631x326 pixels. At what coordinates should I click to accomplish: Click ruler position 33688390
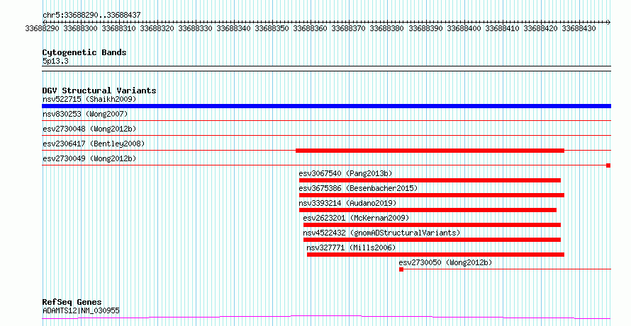pyautogui.click(x=426, y=29)
